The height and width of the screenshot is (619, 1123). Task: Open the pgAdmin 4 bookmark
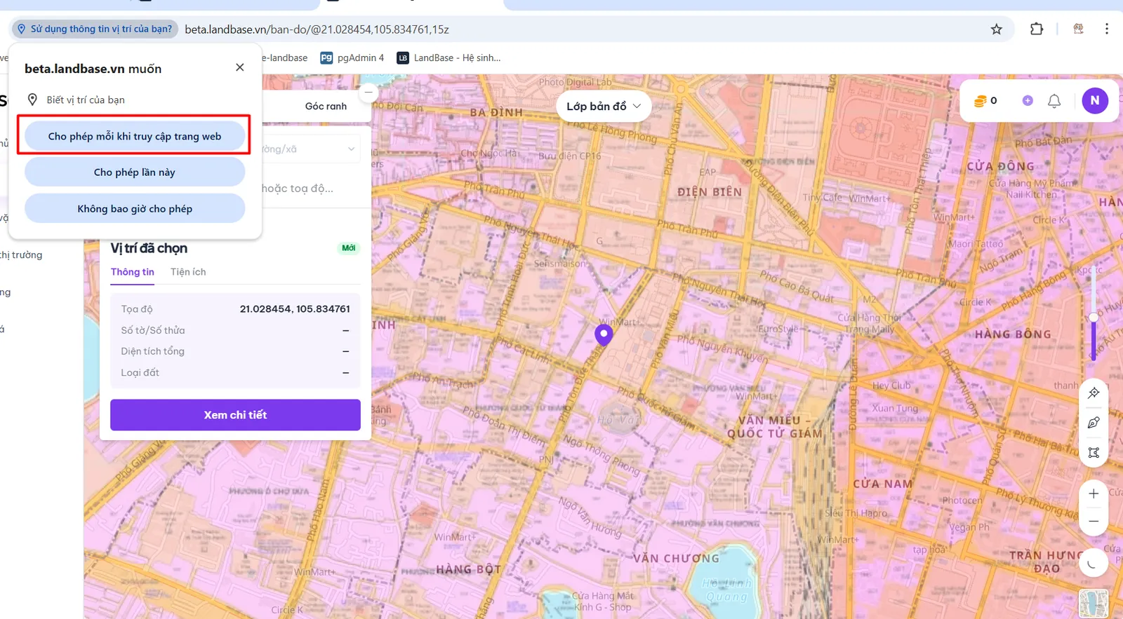pos(352,58)
